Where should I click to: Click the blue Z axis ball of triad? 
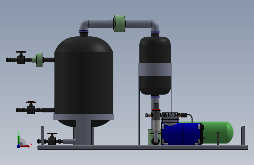[18, 146]
